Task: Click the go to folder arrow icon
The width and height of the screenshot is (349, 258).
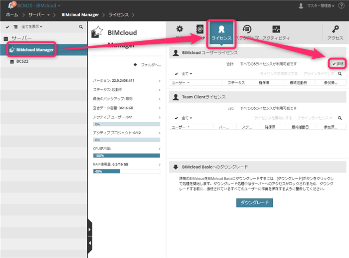Action: [x=135, y=64]
